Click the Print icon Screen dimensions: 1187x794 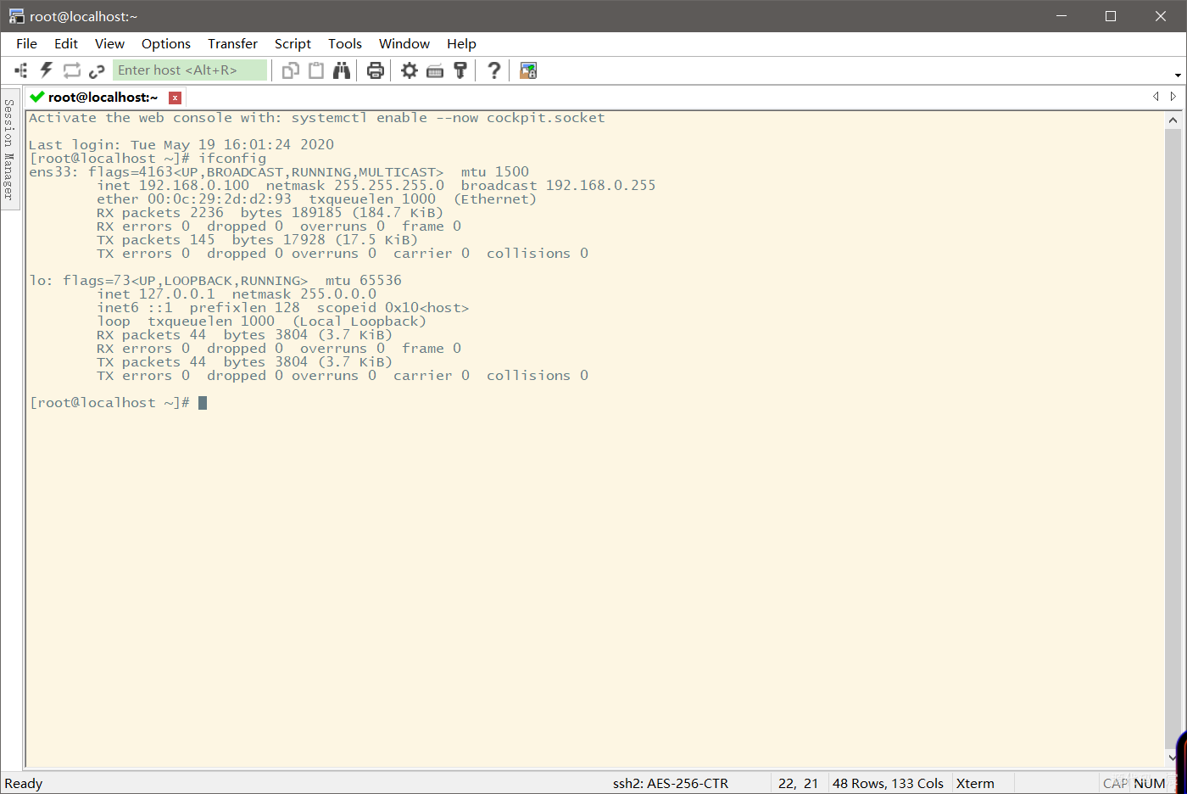point(376,70)
